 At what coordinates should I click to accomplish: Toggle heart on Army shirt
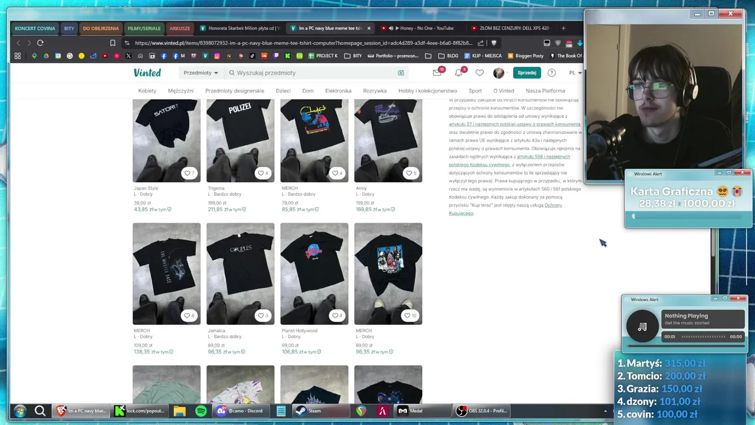click(411, 173)
